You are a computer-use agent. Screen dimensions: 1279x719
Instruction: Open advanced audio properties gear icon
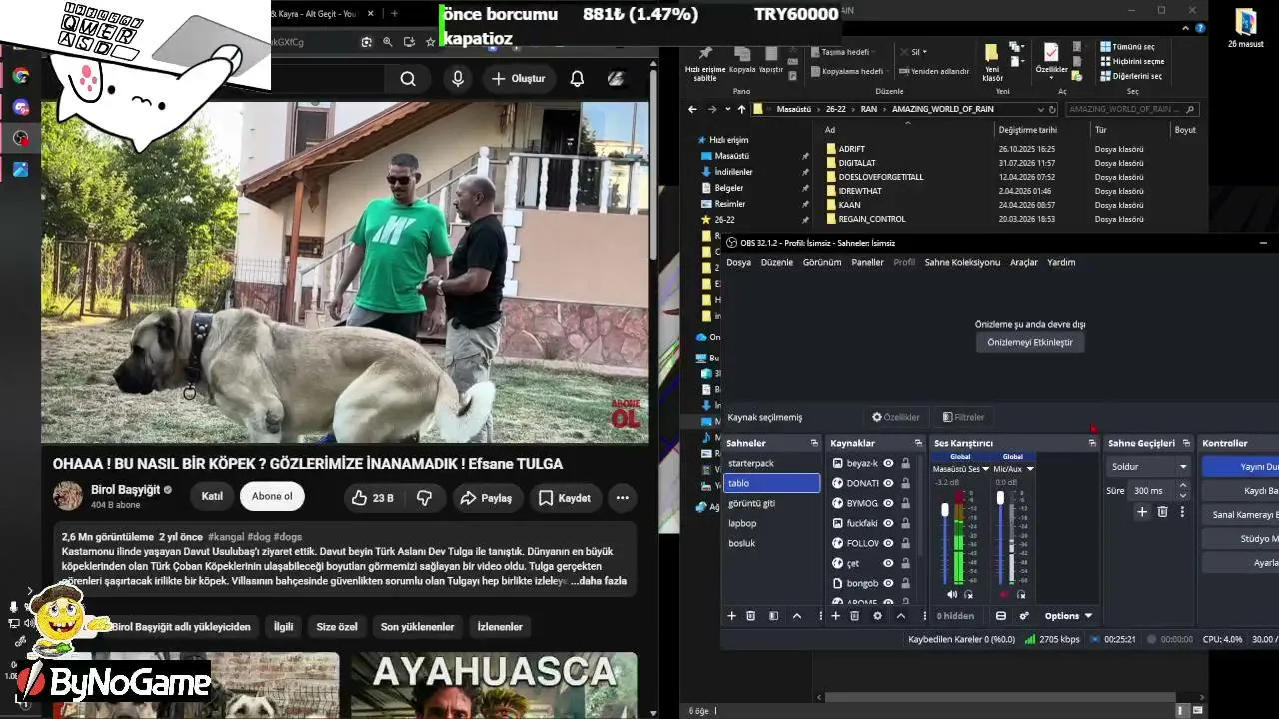coord(1024,616)
